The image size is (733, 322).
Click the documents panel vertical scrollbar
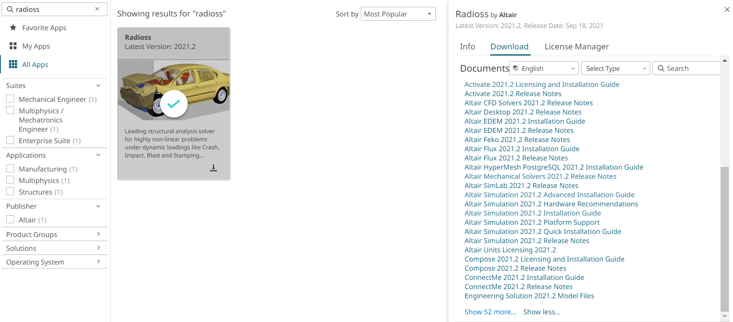coord(724,237)
